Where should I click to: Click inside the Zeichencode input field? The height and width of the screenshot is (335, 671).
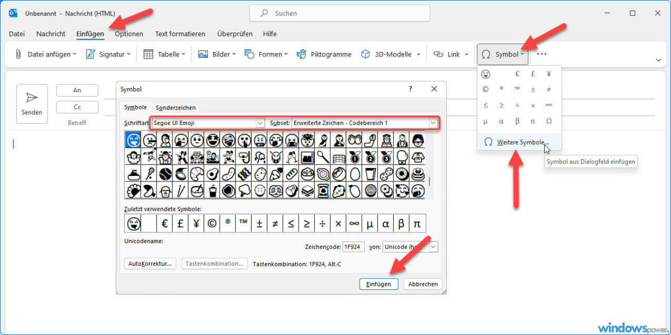tap(353, 246)
